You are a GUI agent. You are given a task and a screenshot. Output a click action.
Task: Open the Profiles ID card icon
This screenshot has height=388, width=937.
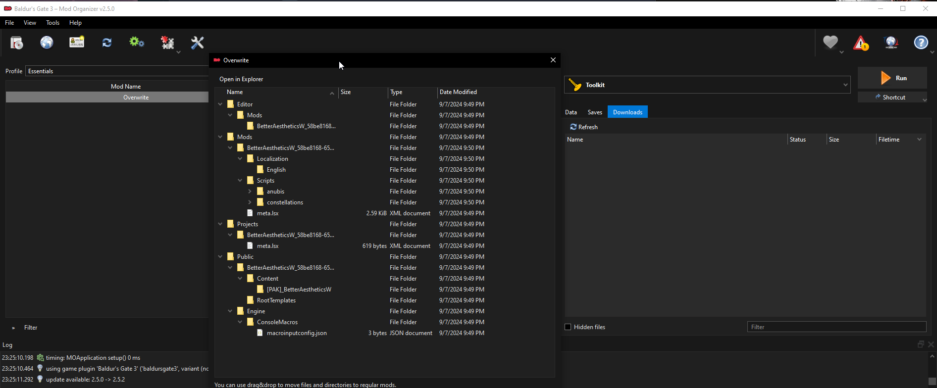click(x=77, y=43)
